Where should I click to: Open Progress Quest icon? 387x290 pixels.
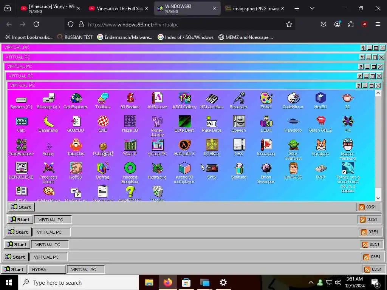tap(48, 173)
